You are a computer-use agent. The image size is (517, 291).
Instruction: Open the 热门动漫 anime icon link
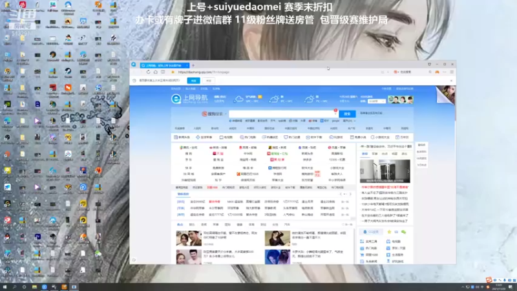tap(292, 137)
